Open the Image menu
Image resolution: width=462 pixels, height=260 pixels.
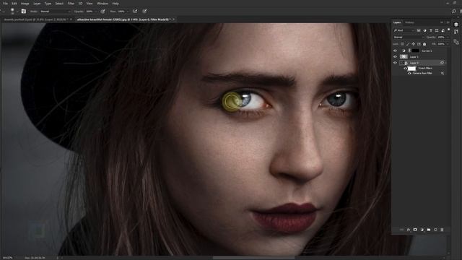point(25,4)
